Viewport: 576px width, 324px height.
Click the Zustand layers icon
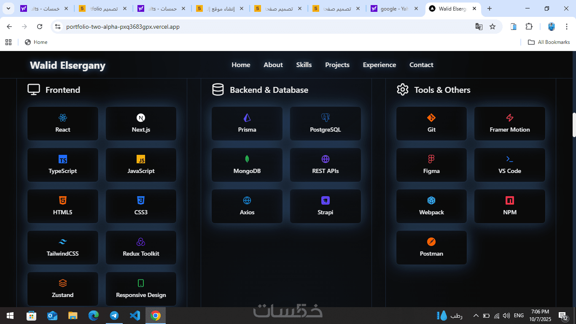(63, 283)
